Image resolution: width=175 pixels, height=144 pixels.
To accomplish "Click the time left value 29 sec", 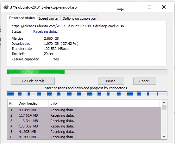I will (x=49, y=54).
